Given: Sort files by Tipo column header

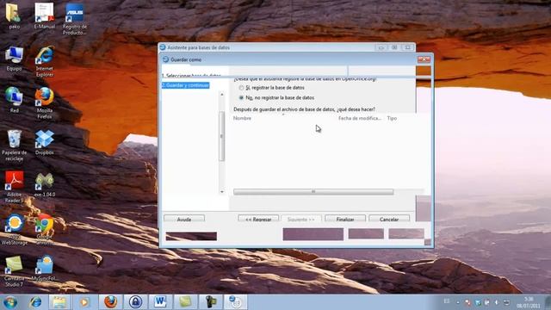Looking at the screenshot, I should [392, 118].
